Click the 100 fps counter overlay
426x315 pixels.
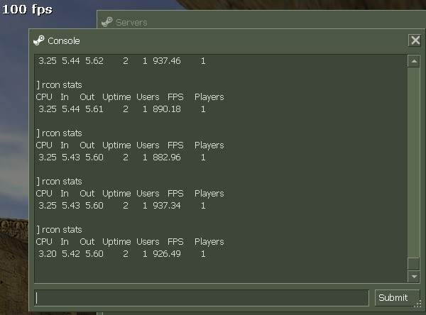coord(27,9)
